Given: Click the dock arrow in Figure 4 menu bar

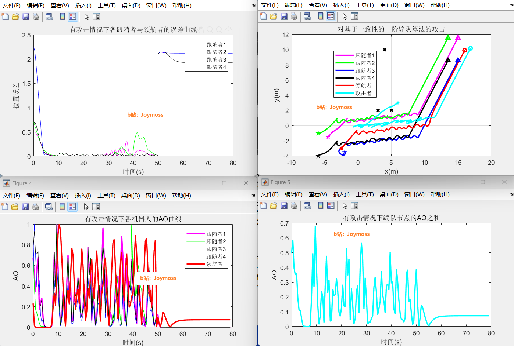Looking at the screenshot, I should click(253, 195).
